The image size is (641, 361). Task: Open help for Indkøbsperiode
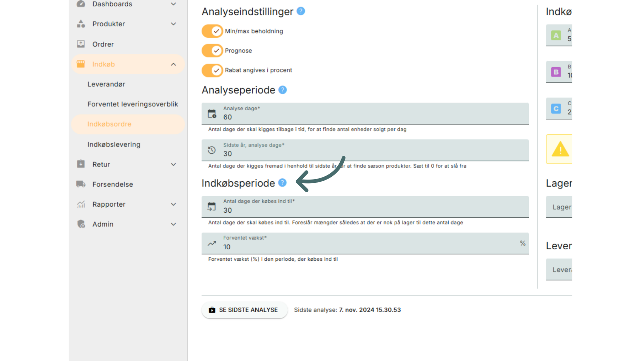282,183
